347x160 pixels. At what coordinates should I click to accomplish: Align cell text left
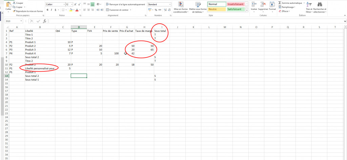coord(84,10)
